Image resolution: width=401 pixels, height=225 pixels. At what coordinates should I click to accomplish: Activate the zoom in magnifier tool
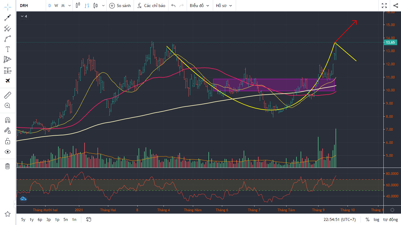(8, 106)
